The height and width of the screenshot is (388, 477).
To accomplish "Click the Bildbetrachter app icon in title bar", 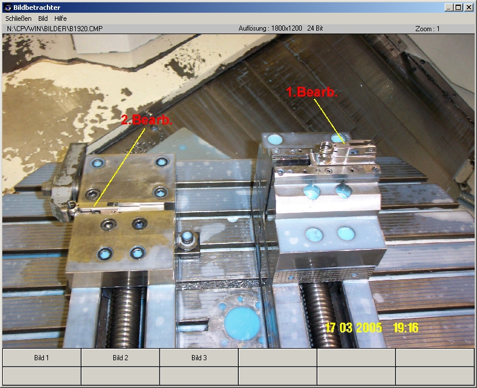I will [8, 8].
